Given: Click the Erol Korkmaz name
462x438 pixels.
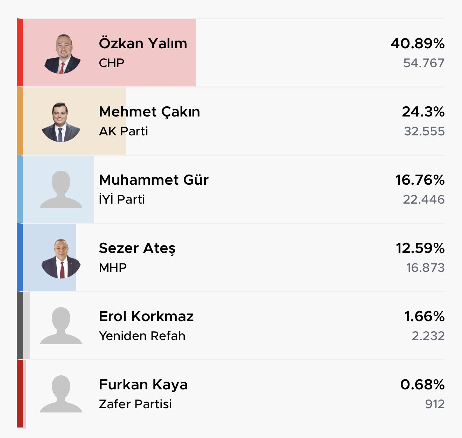Looking at the screenshot, I should [x=146, y=316].
